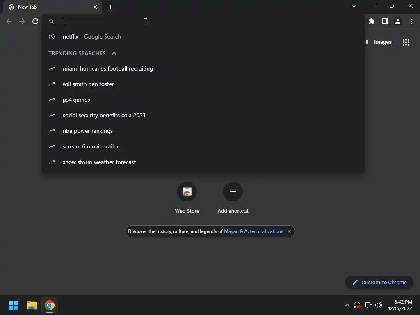Click trend arrow beside scream 6 trailer
Screen dimensions: 420x315
tap(52, 146)
